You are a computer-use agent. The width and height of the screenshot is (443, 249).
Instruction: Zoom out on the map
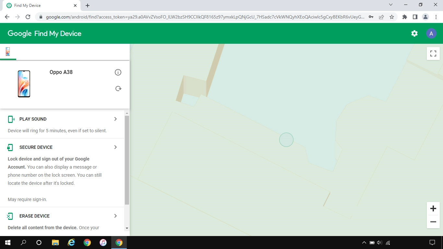[x=433, y=222]
